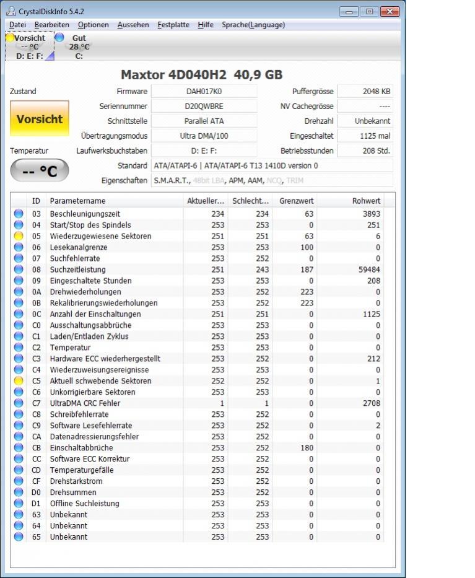This screenshot has width=475, height=578.
Task: Click the status icon for Ausschaltungsabbrüche
Action: point(19,325)
